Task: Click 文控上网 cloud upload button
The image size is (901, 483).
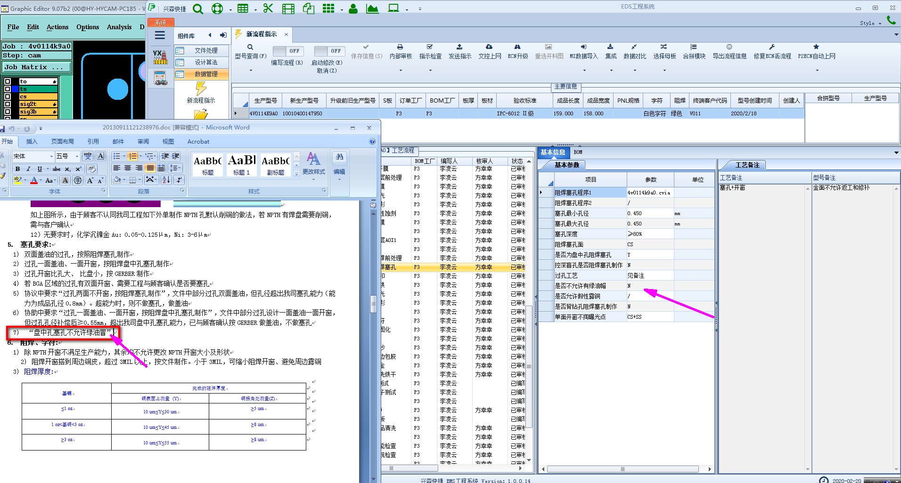Action: click(490, 52)
